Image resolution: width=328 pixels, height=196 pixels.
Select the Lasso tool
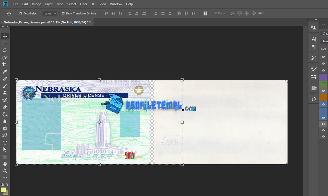5,51
